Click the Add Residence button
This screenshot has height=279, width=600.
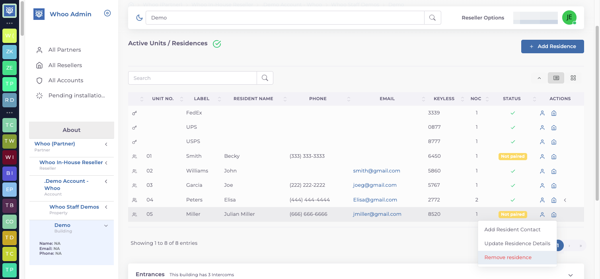pyautogui.click(x=552, y=46)
